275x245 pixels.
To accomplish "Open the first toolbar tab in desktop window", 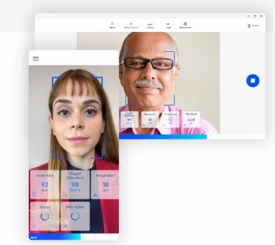I will (112, 26).
